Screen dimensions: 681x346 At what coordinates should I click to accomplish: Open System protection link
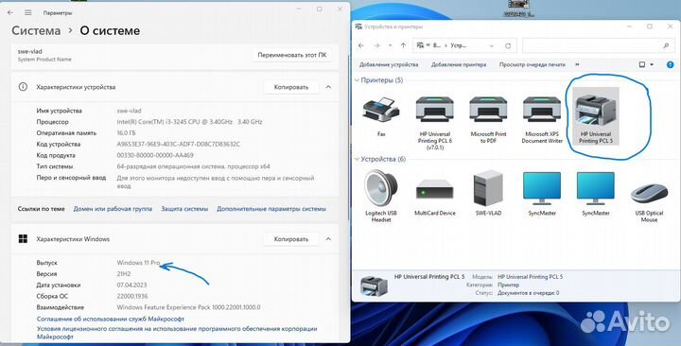pos(184,209)
